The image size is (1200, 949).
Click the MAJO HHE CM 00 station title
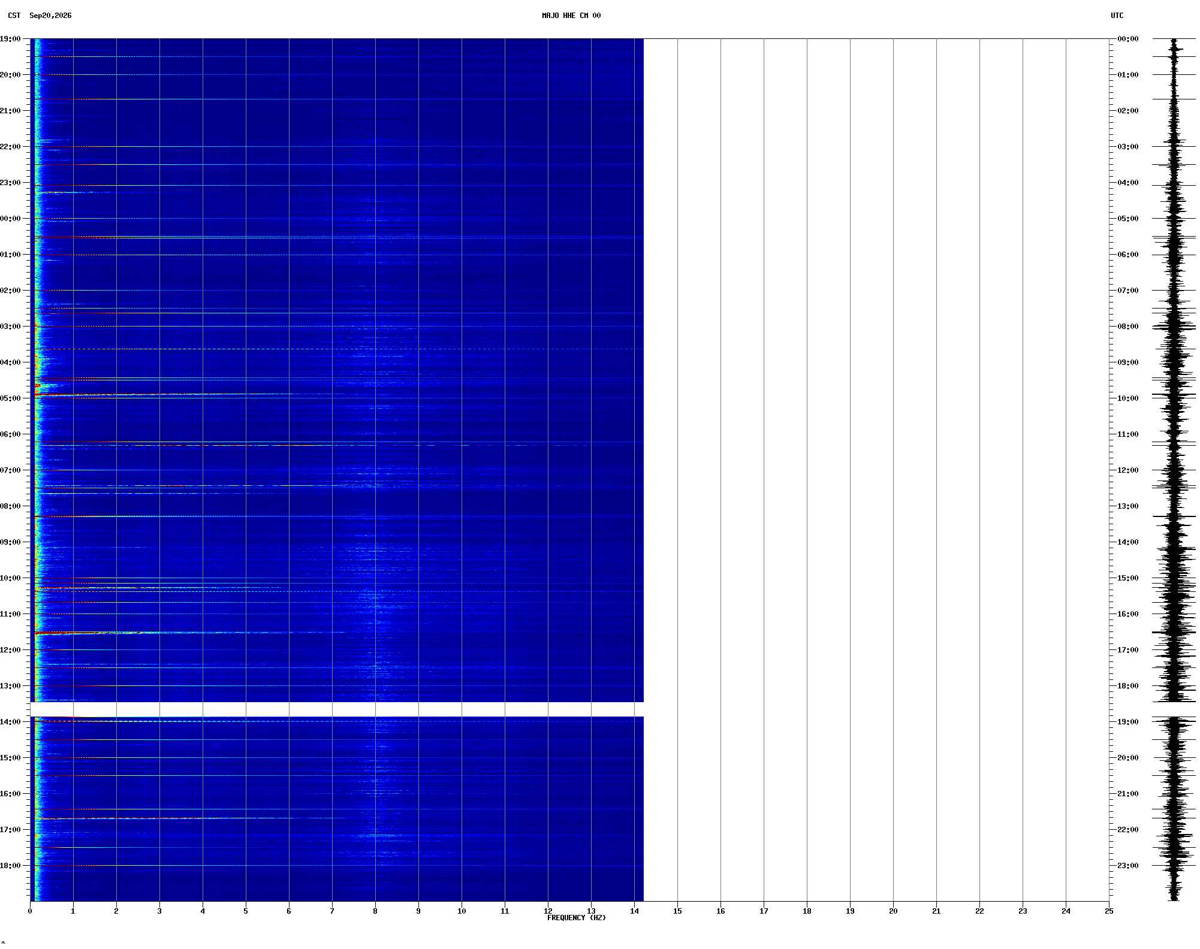coord(571,16)
